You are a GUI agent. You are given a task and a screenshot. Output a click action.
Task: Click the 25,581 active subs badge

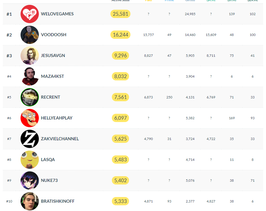(x=120, y=14)
